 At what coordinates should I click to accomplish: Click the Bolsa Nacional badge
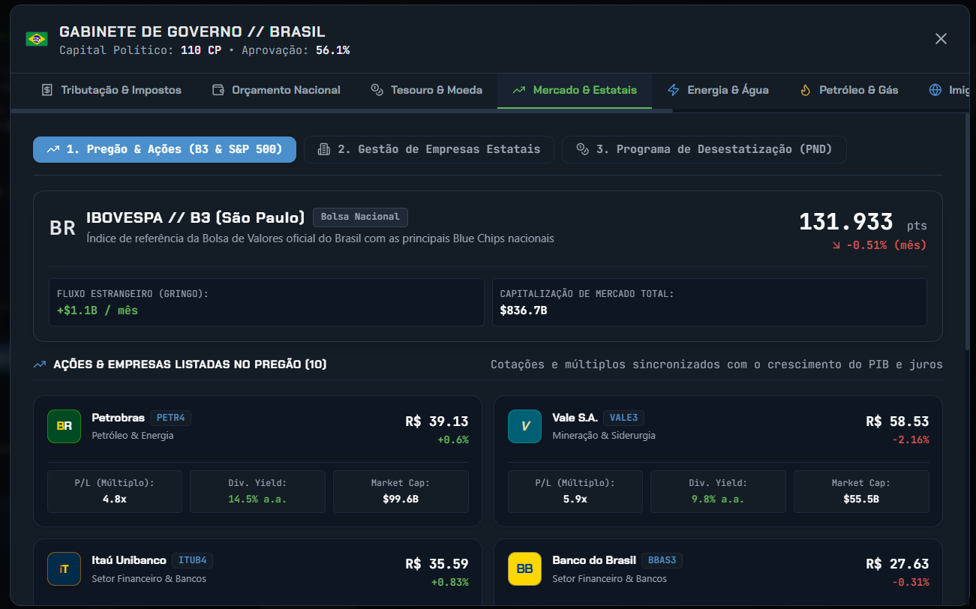[x=360, y=217]
